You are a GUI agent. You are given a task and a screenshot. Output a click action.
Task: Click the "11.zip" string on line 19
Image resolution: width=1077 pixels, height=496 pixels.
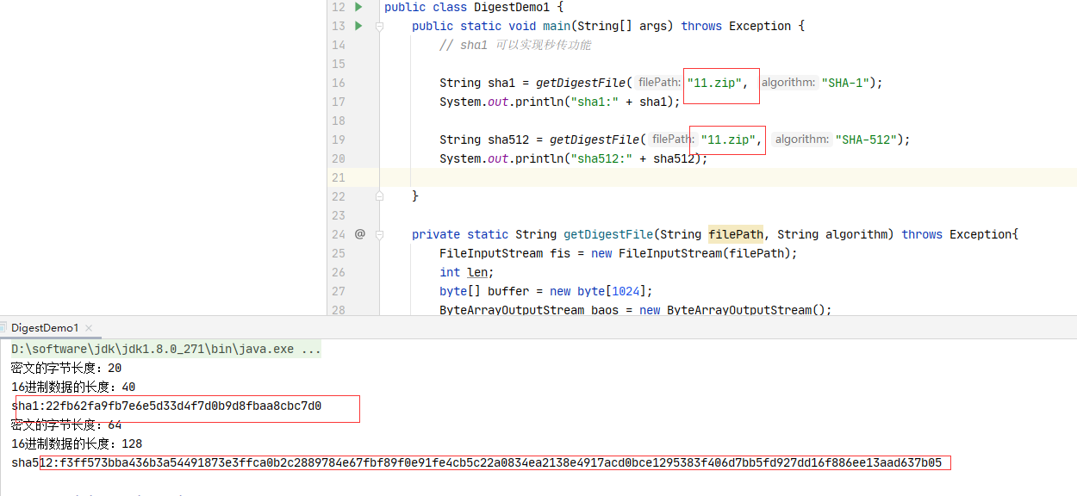[726, 139]
